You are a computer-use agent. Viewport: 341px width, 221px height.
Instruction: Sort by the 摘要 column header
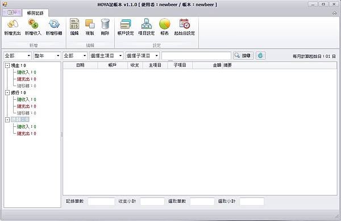point(280,65)
